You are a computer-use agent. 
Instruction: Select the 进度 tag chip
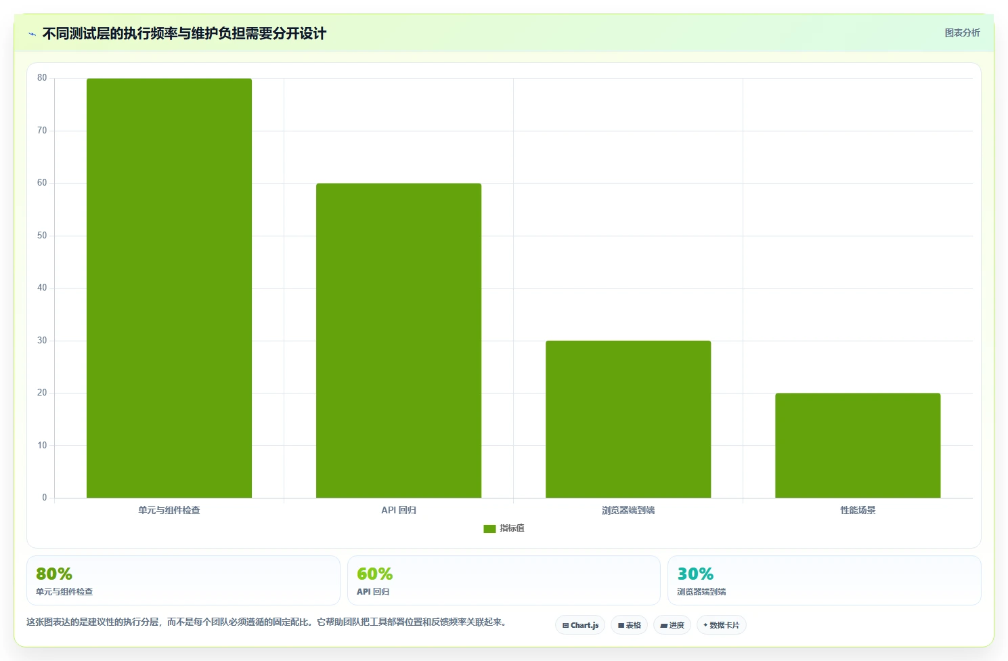(x=672, y=625)
